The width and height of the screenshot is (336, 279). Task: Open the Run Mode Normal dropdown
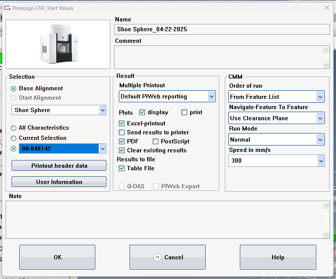pyautogui.click(x=320, y=139)
